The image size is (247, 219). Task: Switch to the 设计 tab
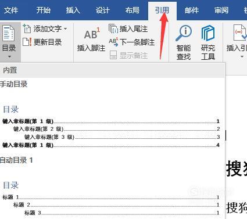[x=103, y=10]
